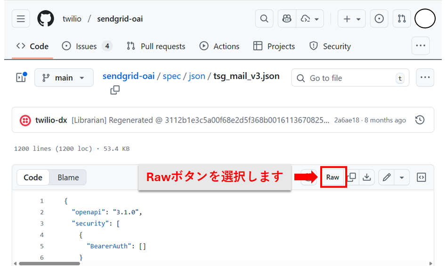Image resolution: width=446 pixels, height=266 pixels.
Task: Open the symbols panel icon
Action: coord(421,177)
